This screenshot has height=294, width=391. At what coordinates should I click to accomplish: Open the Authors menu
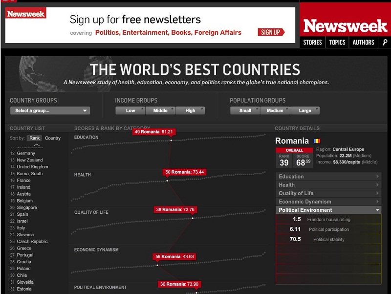[x=363, y=43]
